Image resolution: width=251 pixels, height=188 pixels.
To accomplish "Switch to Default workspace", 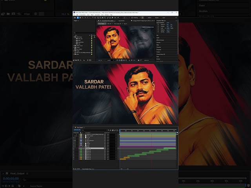I will point(149,18).
